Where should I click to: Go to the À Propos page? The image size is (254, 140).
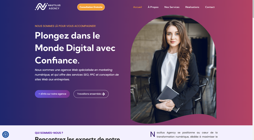pos(153,7)
